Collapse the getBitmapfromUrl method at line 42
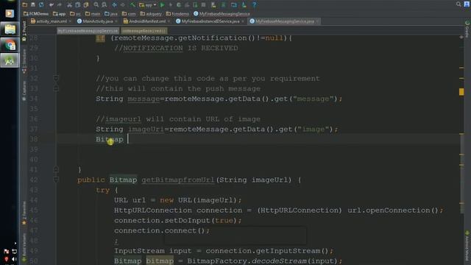Image resolution: width=471 pixels, height=265 pixels. pyautogui.click(x=56, y=180)
